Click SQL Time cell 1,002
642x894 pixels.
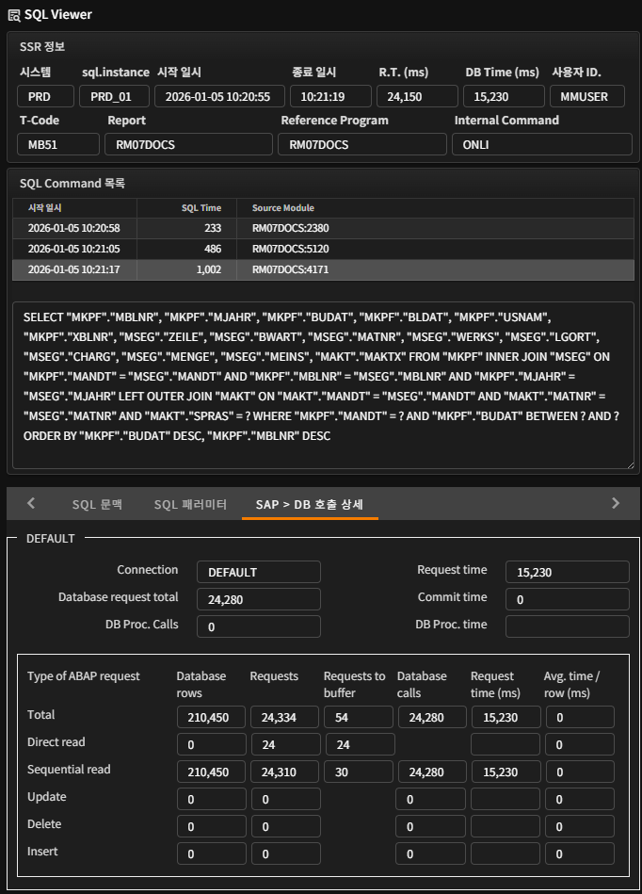(x=186, y=269)
